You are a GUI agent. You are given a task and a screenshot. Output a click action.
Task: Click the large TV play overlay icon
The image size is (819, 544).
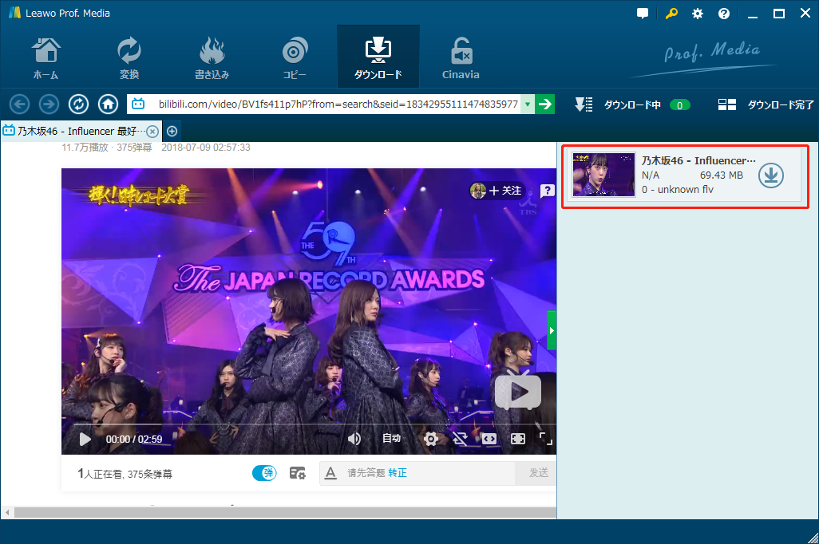(517, 391)
